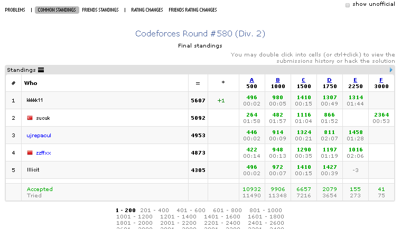Click accepted count 10932 for problem A
Image resolution: width=401 pixels, height=229 pixels.
pos(251,189)
